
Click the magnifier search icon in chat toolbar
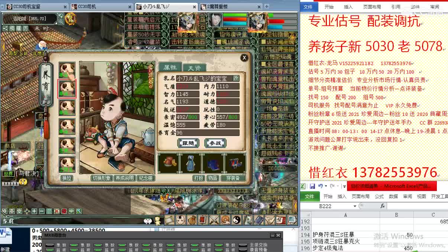[79, 211]
